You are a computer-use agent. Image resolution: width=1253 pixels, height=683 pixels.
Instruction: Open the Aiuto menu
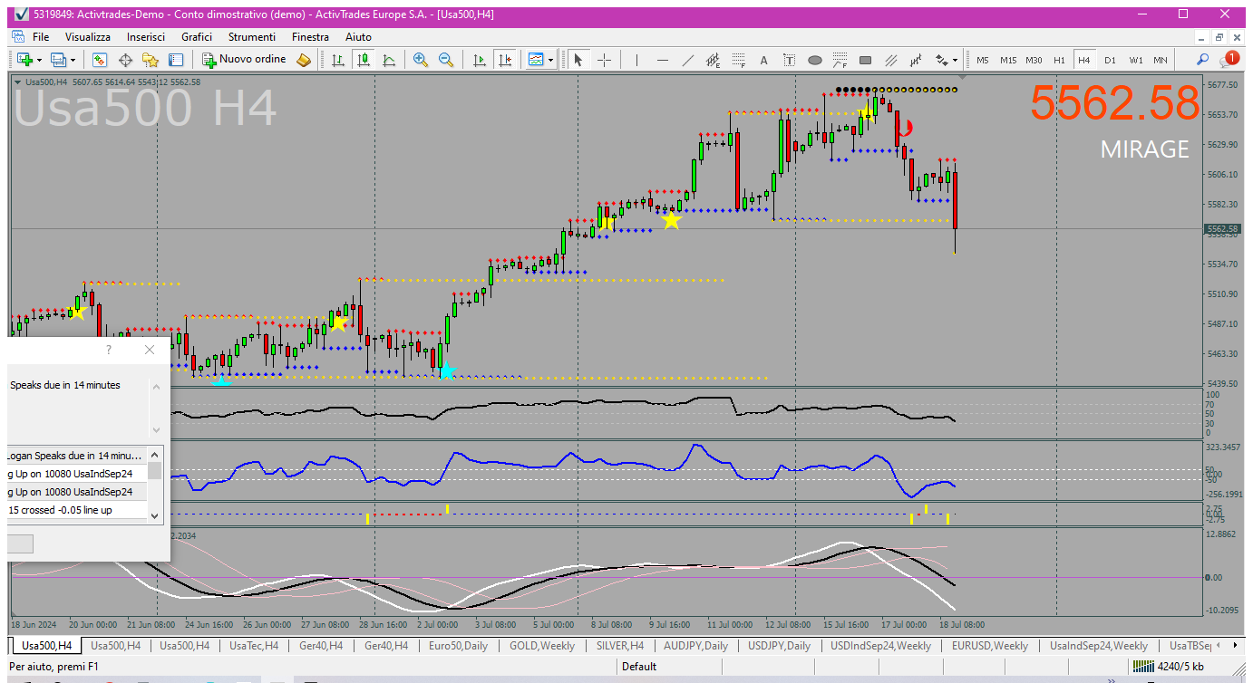[x=358, y=37]
